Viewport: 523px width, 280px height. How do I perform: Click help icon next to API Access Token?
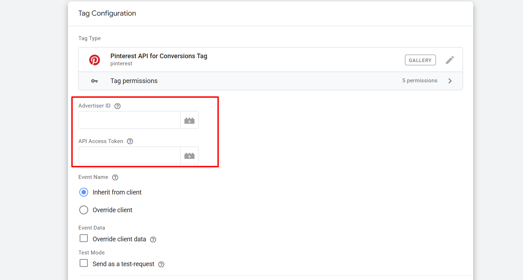[130, 141]
